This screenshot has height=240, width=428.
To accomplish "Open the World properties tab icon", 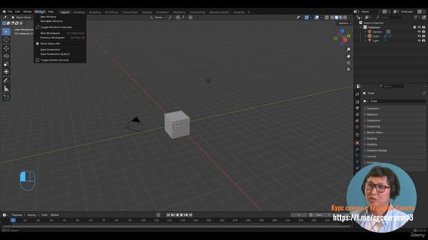I will [357, 127].
